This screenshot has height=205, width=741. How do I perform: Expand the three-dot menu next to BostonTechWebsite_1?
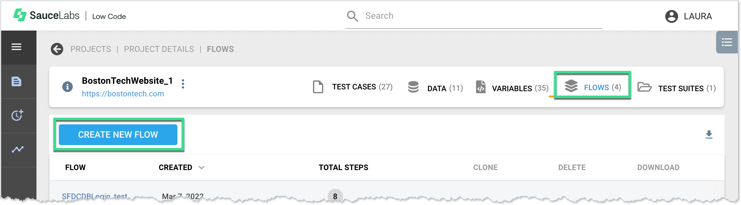click(x=183, y=84)
